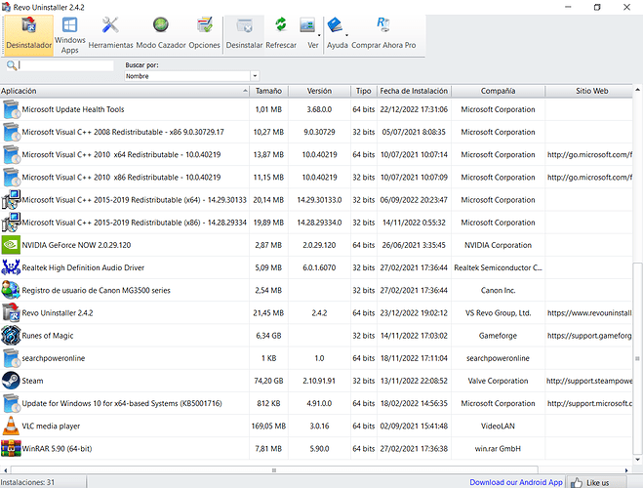Open the support.gameforge website cell
643x488 pixels.
coord(589,336)
